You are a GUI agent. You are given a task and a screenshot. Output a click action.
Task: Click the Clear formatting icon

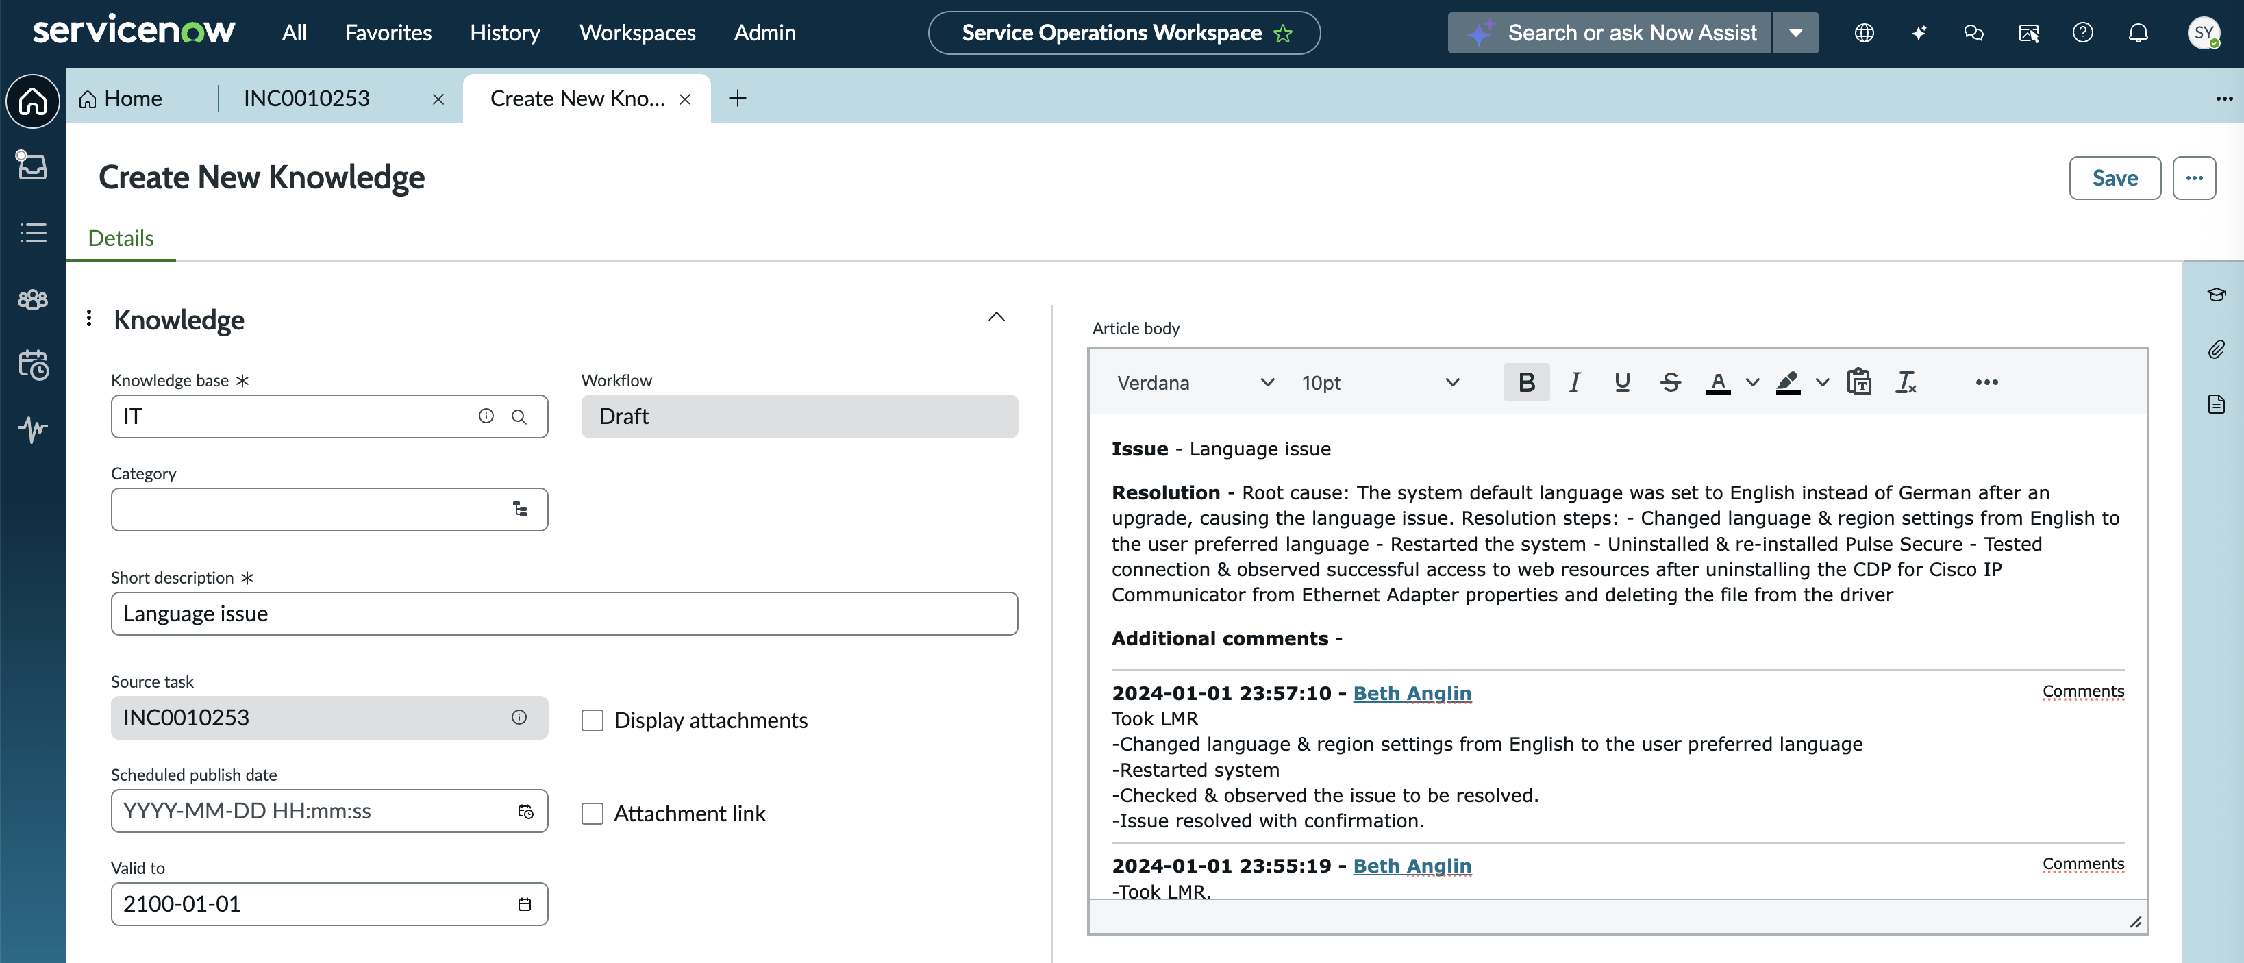coord(1906,382)
